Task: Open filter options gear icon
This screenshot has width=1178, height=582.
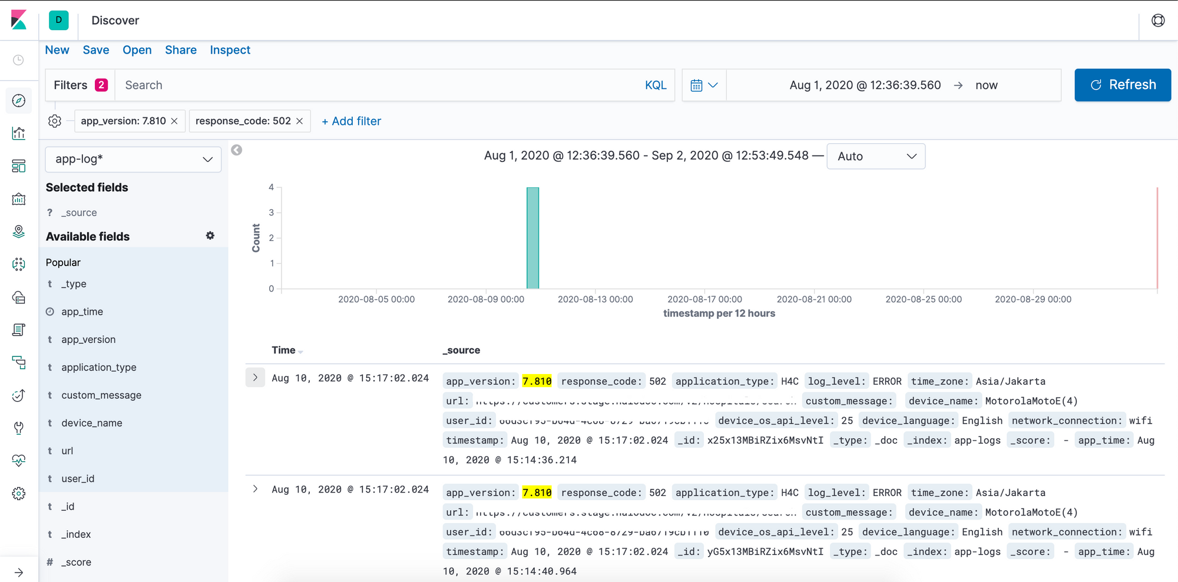Action: point(55,121)
